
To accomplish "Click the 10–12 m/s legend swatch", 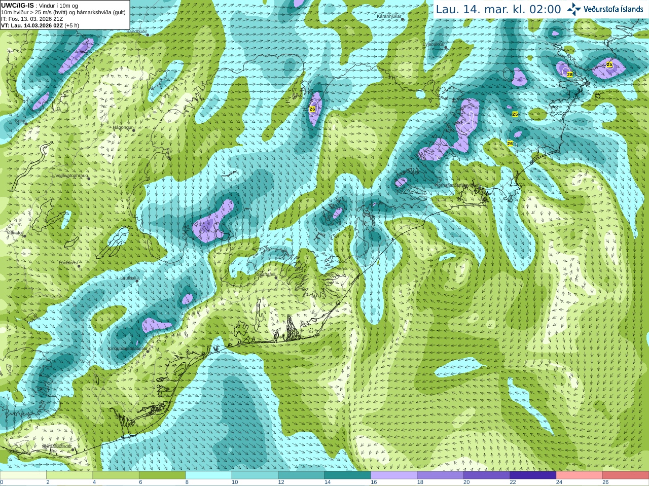I will tap(255, 475).
